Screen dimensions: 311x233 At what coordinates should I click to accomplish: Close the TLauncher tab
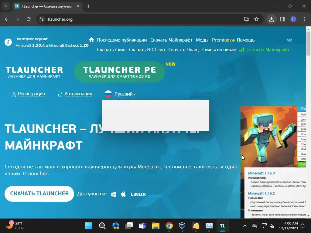coord(78,6)
